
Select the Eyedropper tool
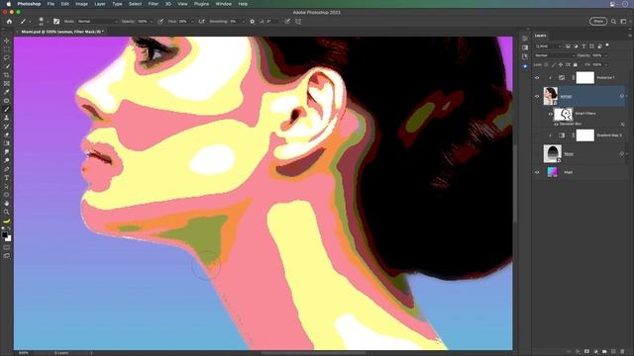tap(7, 92)
